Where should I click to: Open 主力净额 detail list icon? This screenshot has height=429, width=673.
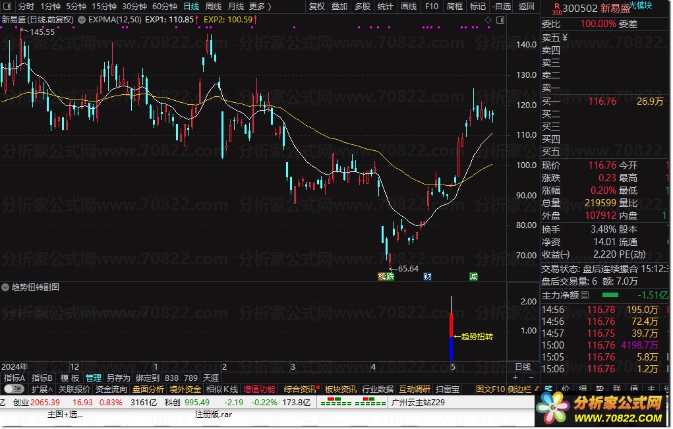point(585,295)
